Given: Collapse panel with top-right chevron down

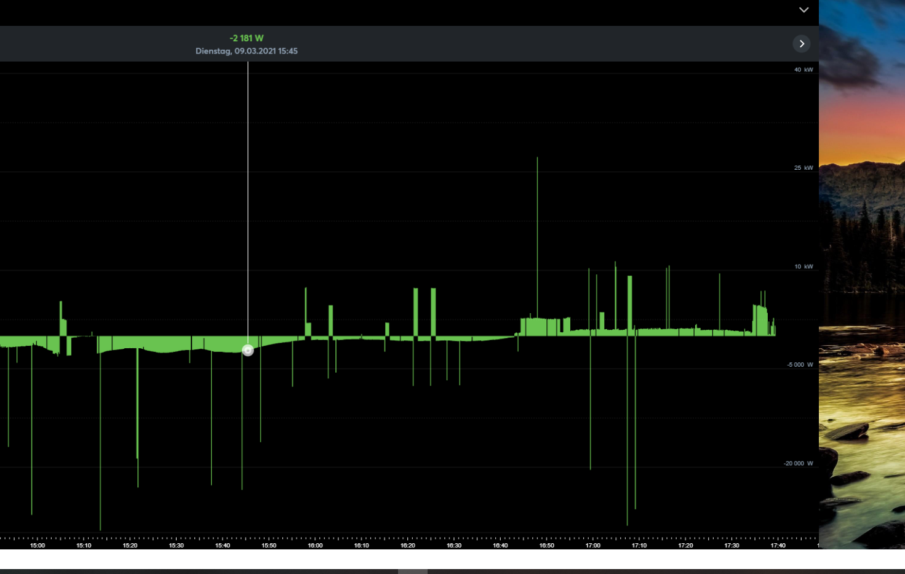Looking at the screenshot, I should click(x=803, y=10).
